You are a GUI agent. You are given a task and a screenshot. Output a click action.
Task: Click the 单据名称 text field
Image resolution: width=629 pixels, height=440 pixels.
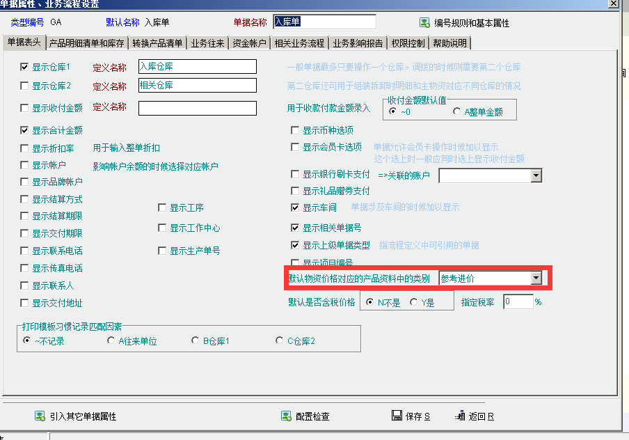[324, 22]
